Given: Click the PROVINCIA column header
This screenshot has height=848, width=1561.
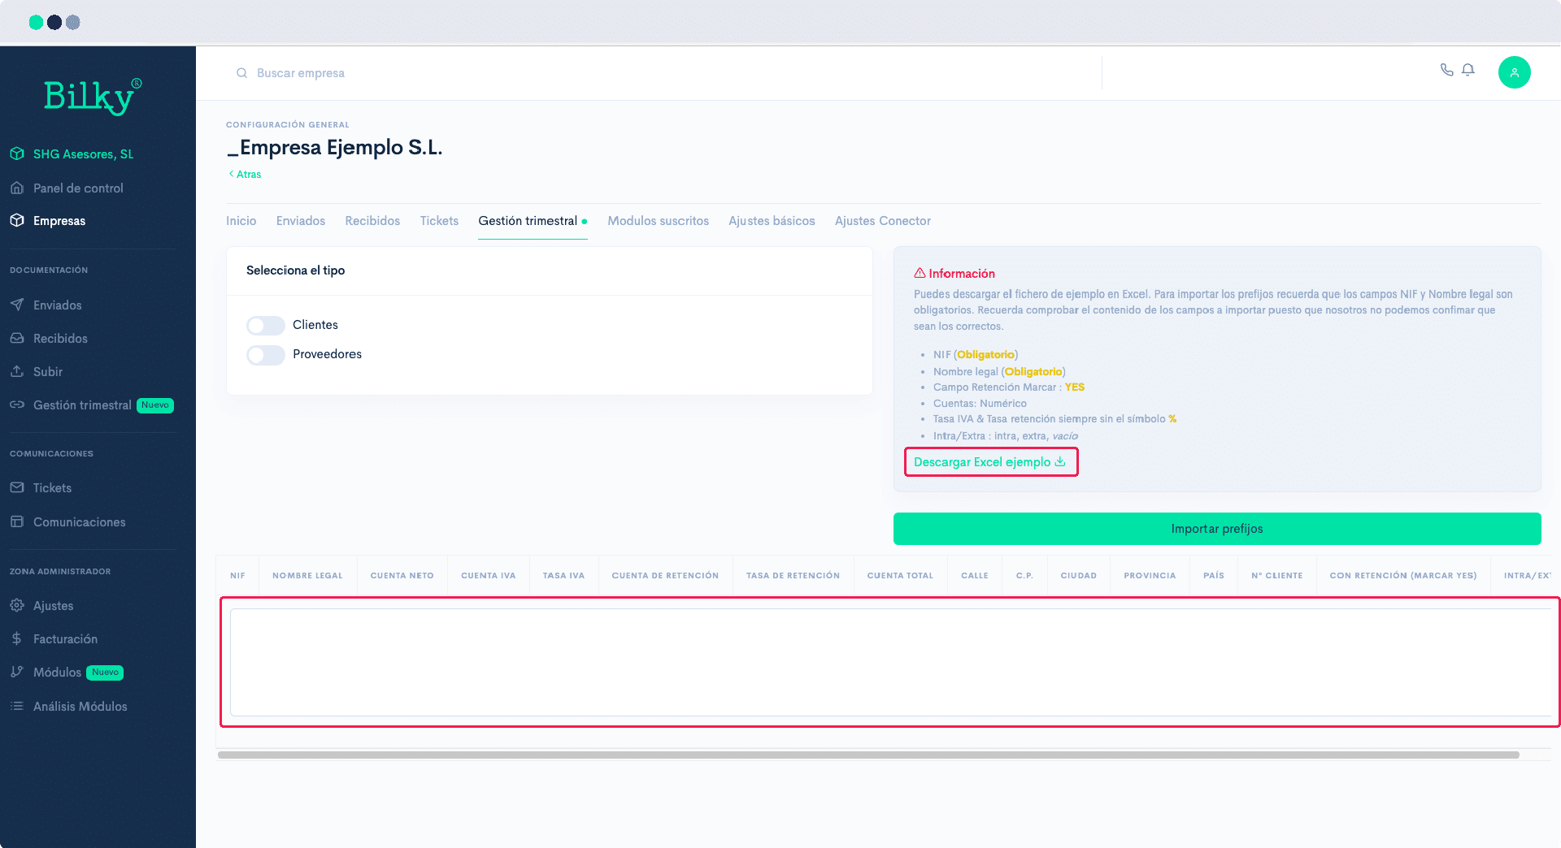Looking at the screenshot, I should tap(1150, 576).
